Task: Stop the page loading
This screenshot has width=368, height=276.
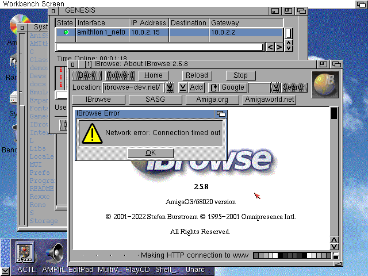Action: click(x=240, y=75)
